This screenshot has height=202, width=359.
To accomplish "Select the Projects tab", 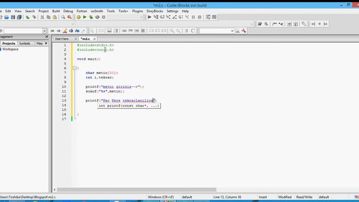I will click(x=9, y=44).
